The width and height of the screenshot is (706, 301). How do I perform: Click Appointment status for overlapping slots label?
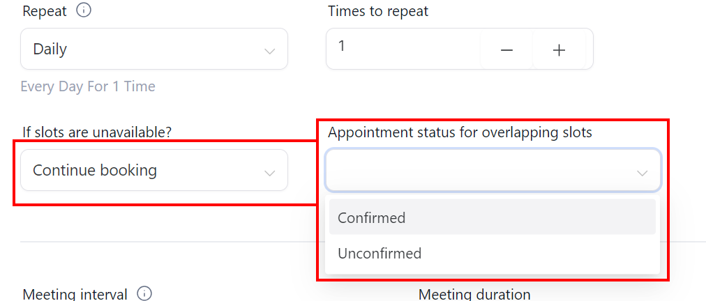[x=460, y=132]
